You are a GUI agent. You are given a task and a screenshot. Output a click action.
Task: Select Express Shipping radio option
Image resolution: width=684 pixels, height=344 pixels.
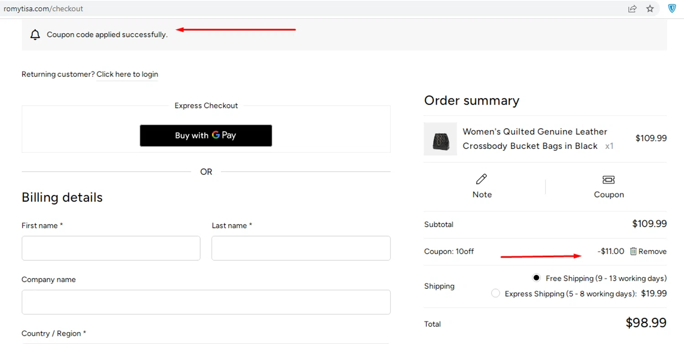pyautogui.click(x=495, y=293)
